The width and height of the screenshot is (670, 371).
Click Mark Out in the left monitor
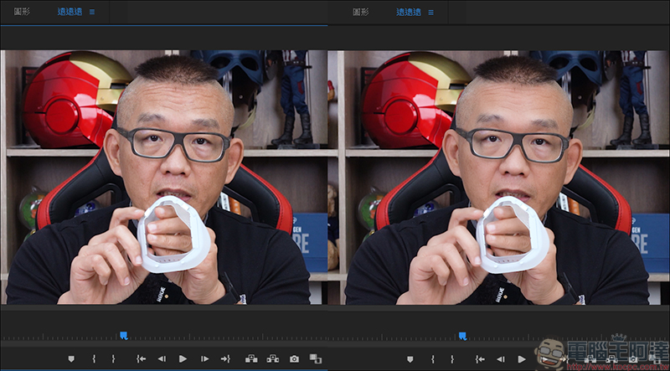pyautogui.click(x=113, y=358)
